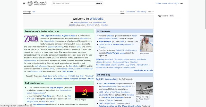Click the Log in link
The height and width of the screenshot is (107, 206).
[x=177, y=3]
